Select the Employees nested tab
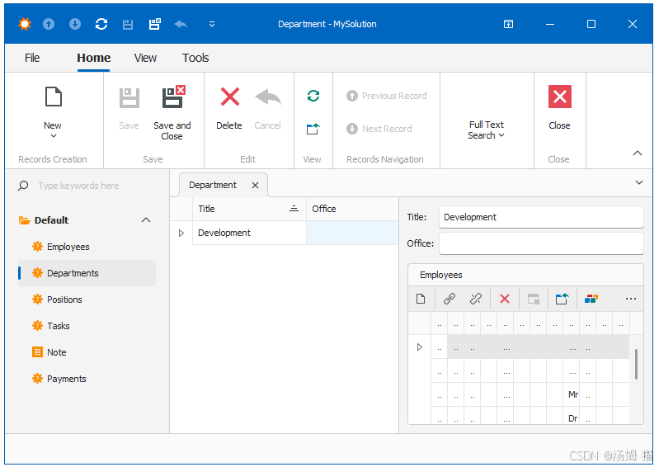The image size is (659, 467). 441,275
